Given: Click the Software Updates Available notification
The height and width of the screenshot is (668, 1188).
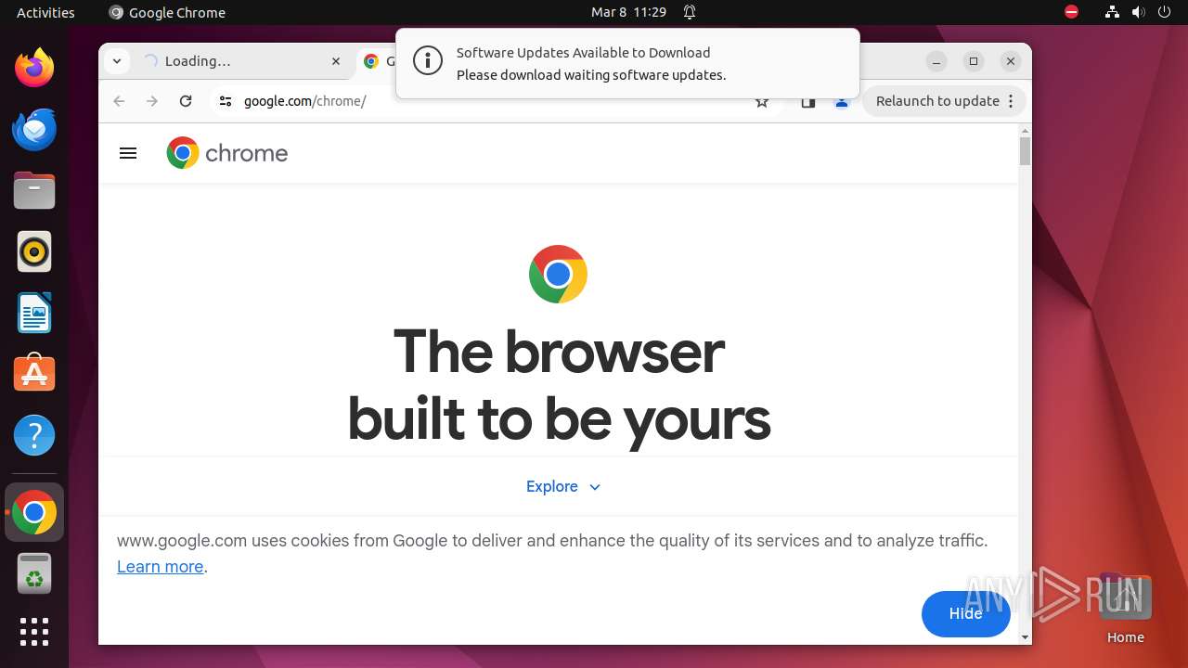Looking at the screenshot, I should [627, 63].
